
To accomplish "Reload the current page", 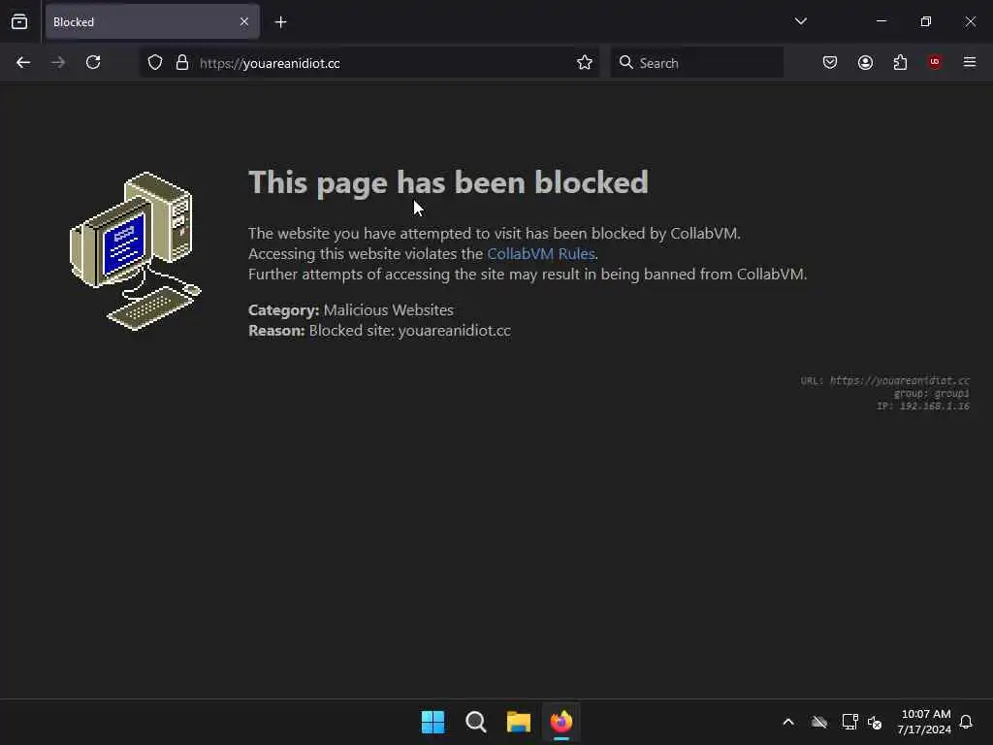I will pyautogui.click(x=93, y=62).
